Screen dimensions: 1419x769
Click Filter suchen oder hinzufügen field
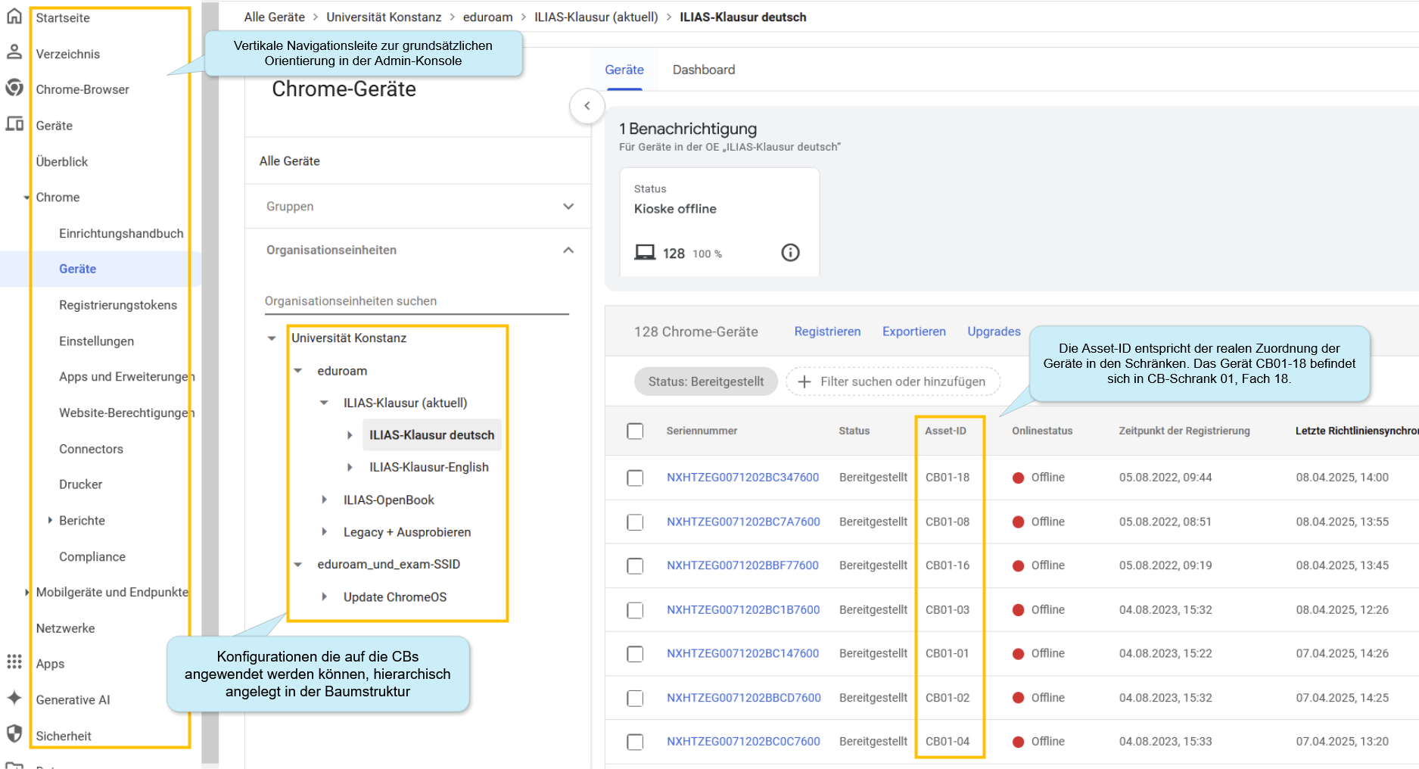coord(893,381)
